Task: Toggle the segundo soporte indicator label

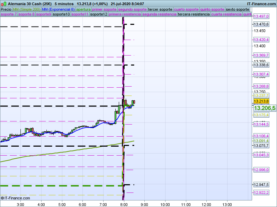Action: click(133, 9)
